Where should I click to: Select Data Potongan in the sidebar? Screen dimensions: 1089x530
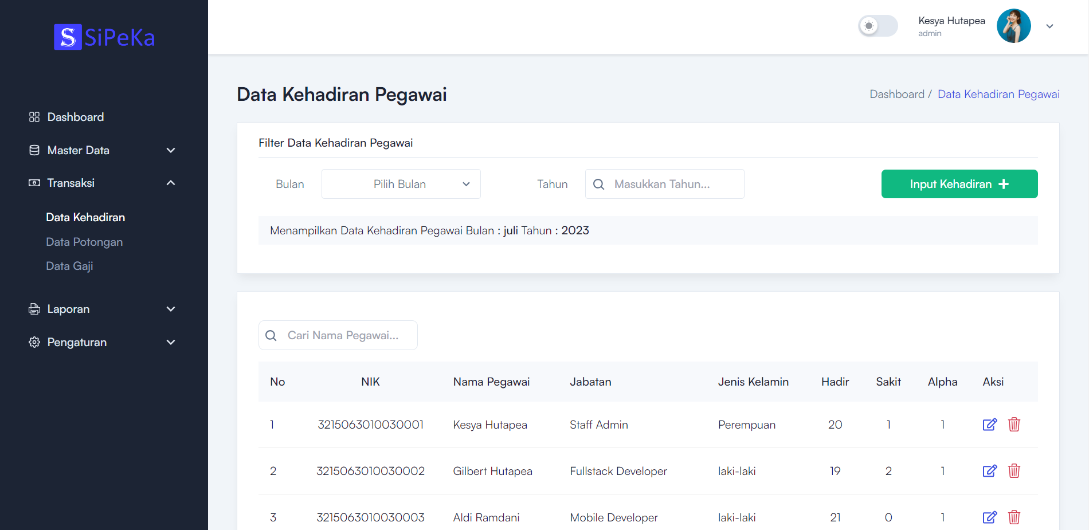84,241
